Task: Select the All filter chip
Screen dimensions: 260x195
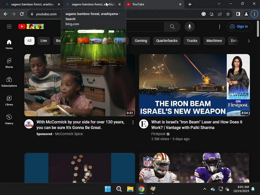Action: (29, 41)
